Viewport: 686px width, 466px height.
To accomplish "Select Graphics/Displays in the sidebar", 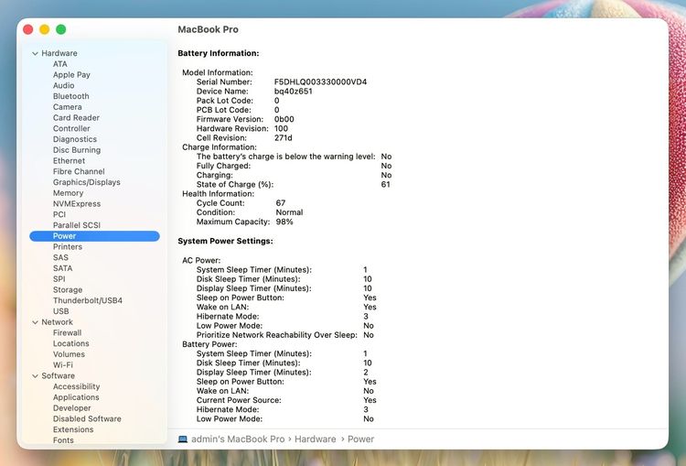I will point(87,182).
